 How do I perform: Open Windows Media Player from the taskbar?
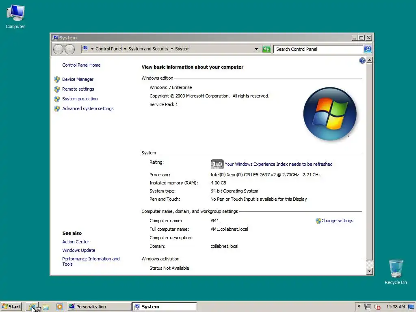(x=60, y=307)
